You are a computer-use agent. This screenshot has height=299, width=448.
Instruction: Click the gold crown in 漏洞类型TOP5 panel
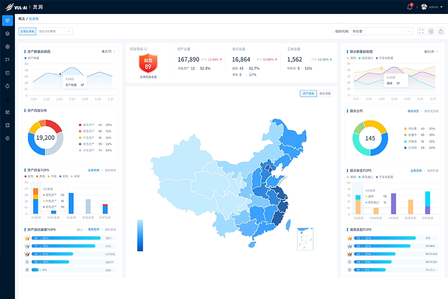click(349, 238)
